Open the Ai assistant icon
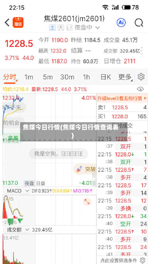148x264 pixels. (x=121, y=22)
